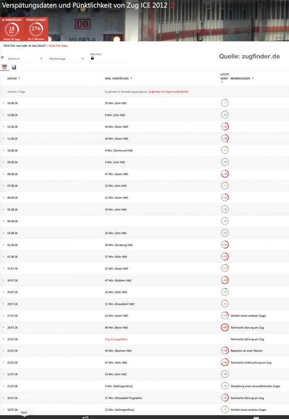Click the Ø Verspätung 18 Min. tile

12,29
